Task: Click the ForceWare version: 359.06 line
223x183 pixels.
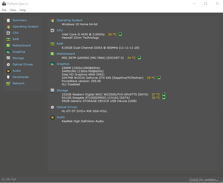Action: point(81,81)
